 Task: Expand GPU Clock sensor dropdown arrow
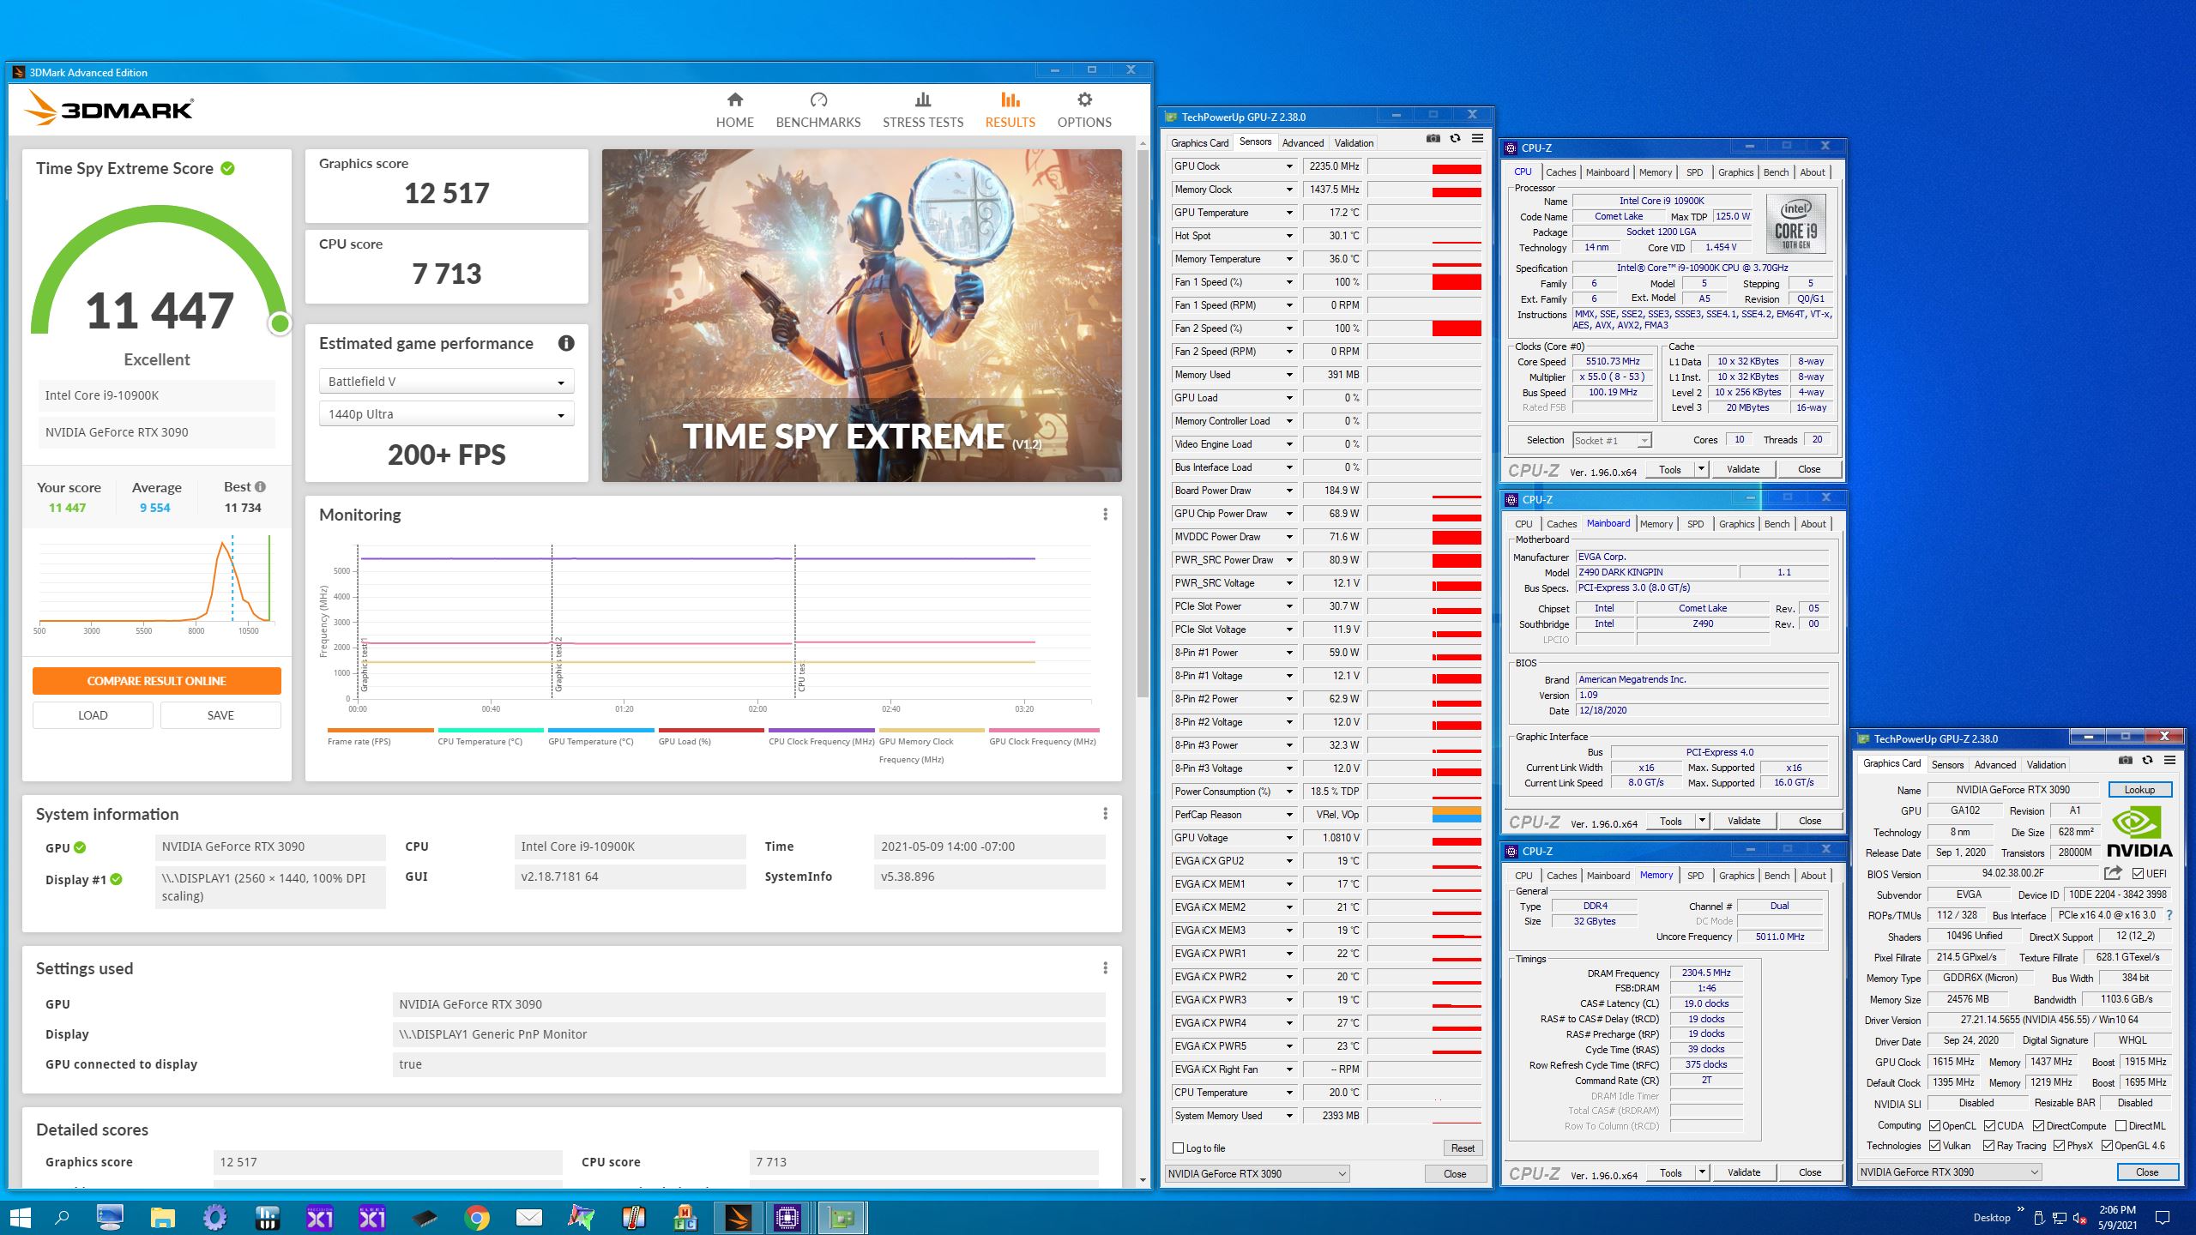[1288, 166]
